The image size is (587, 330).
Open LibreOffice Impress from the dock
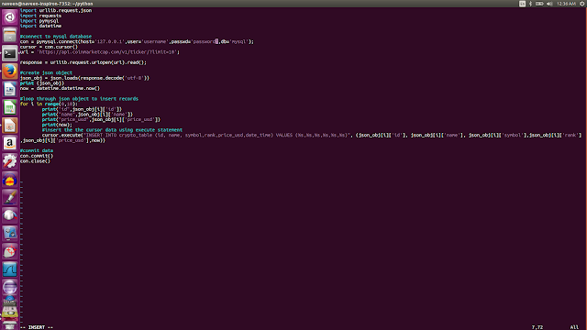pyautogui.click(x=10, y=126)
